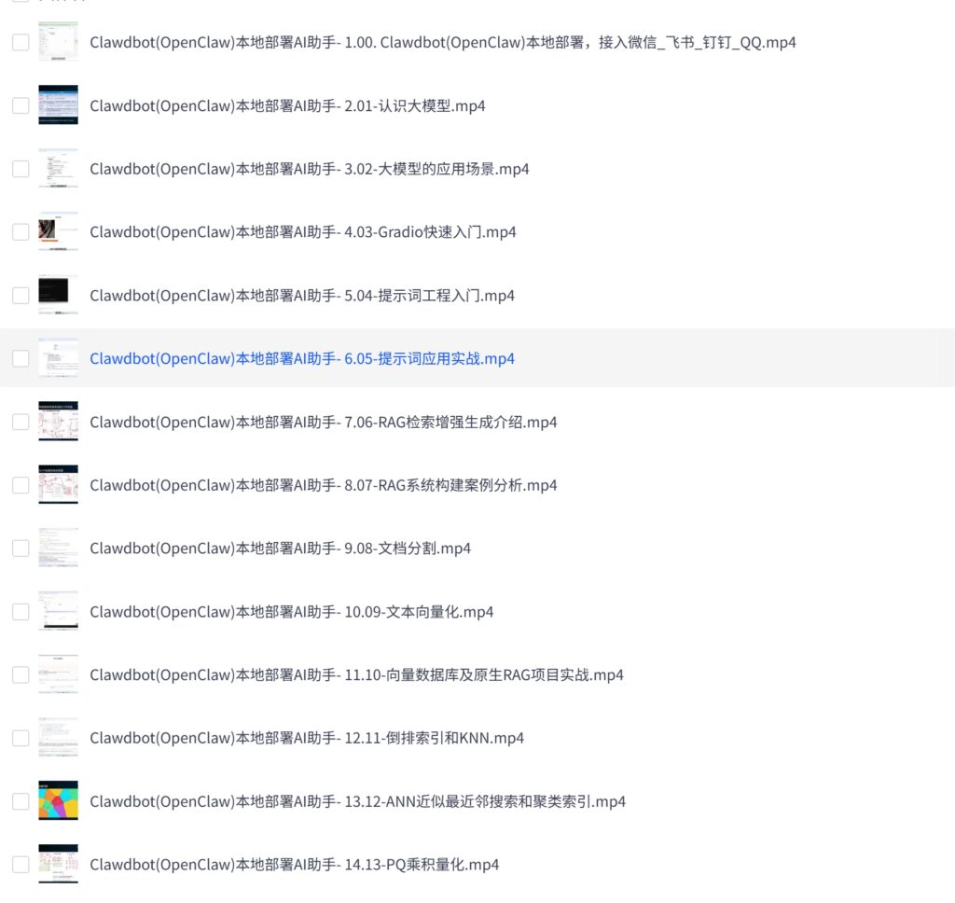Viewport: 955px width, 903px height.
Task: Select checkbox beside 2.01-认识大模型.mp4
Action: tap(21, 105)
